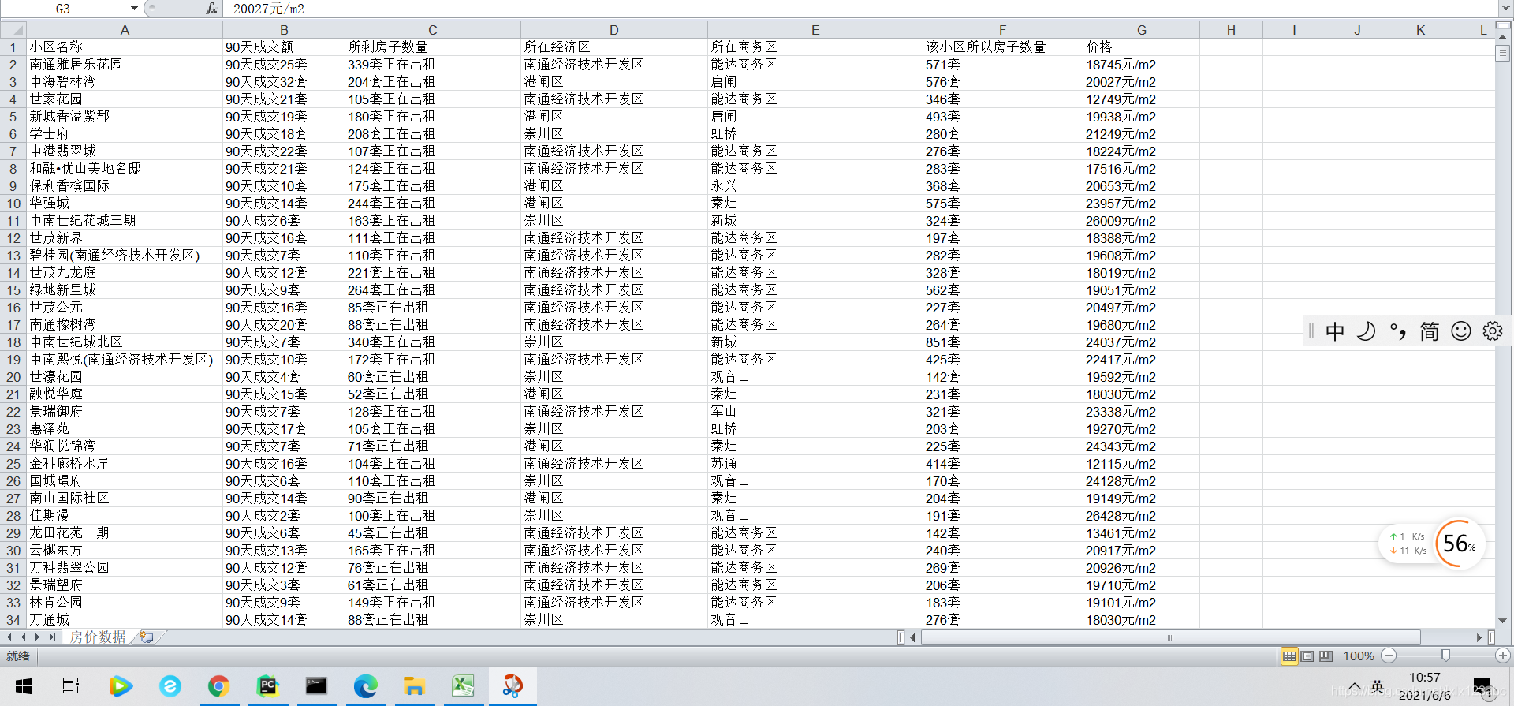Viewport: 1514px width, 706px height.
Task: Select column D header
Action: pyautogui.click(x=613, y=30)
